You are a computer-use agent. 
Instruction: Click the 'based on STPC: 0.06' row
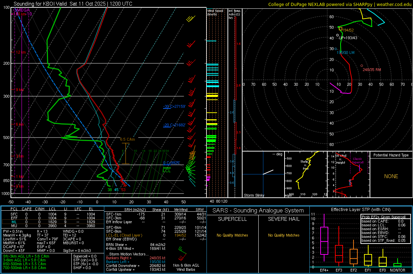tap(384, 237)
